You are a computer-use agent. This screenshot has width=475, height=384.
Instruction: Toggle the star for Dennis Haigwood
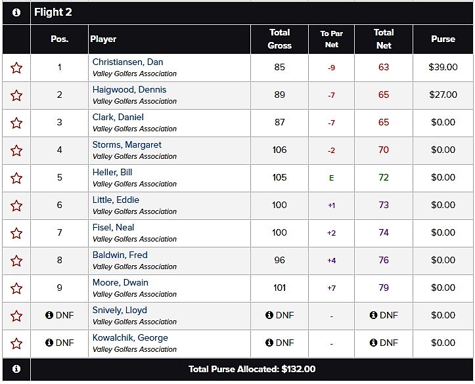tap(16, 95)
